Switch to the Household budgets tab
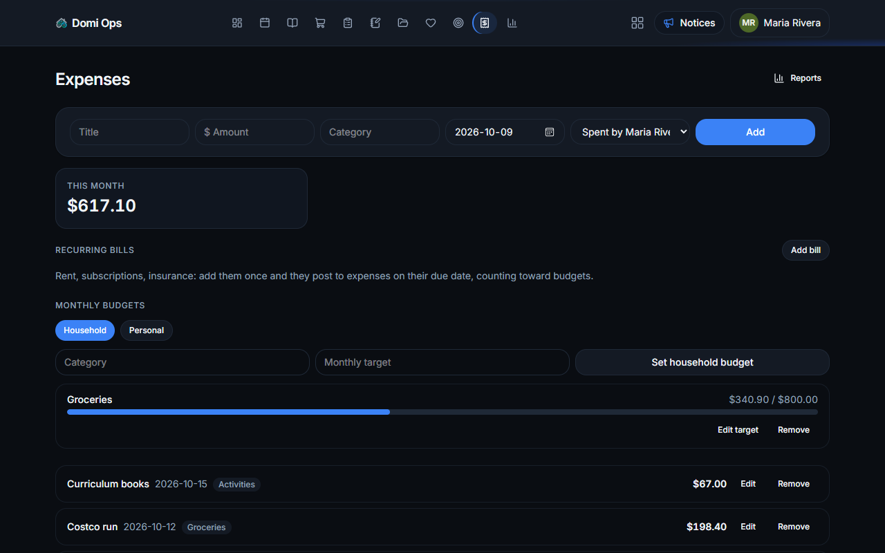 pos(85,330)
